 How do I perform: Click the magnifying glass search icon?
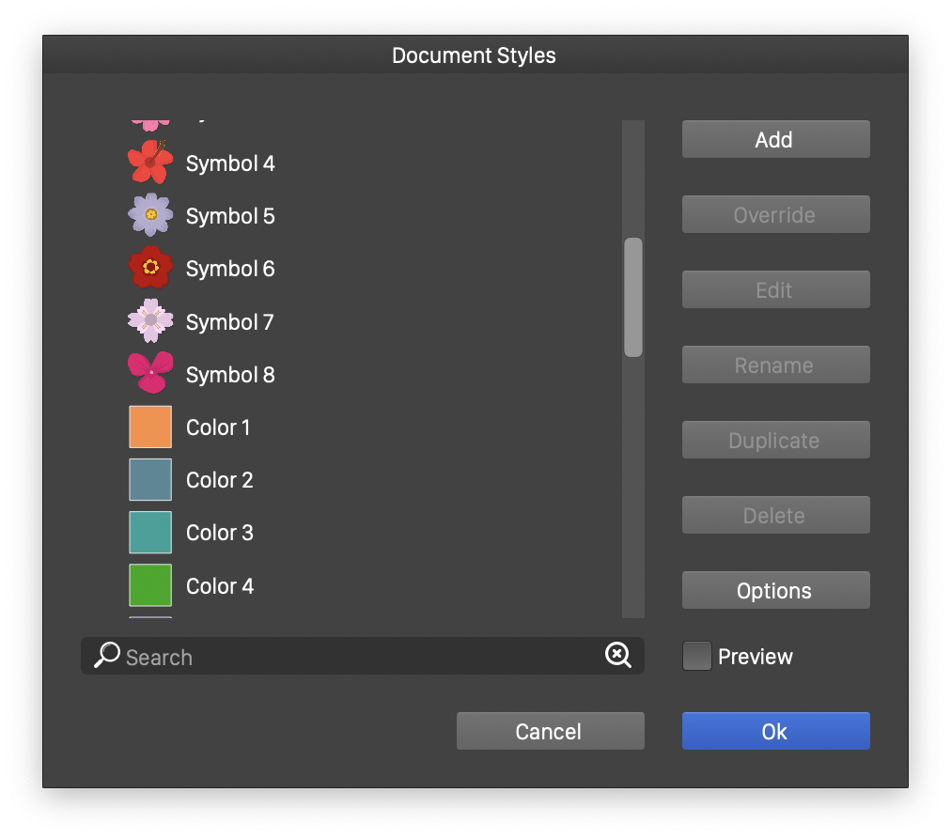tap(107, 656)
